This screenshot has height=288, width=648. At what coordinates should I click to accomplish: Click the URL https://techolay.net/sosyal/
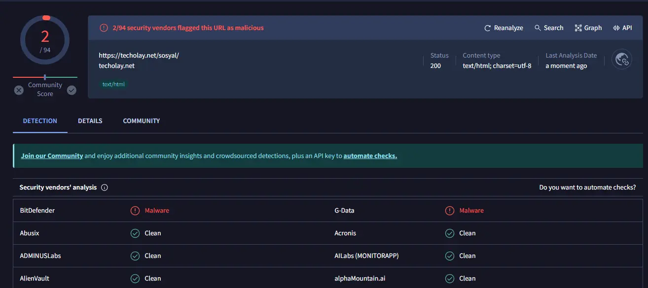(x=139, y=56)
